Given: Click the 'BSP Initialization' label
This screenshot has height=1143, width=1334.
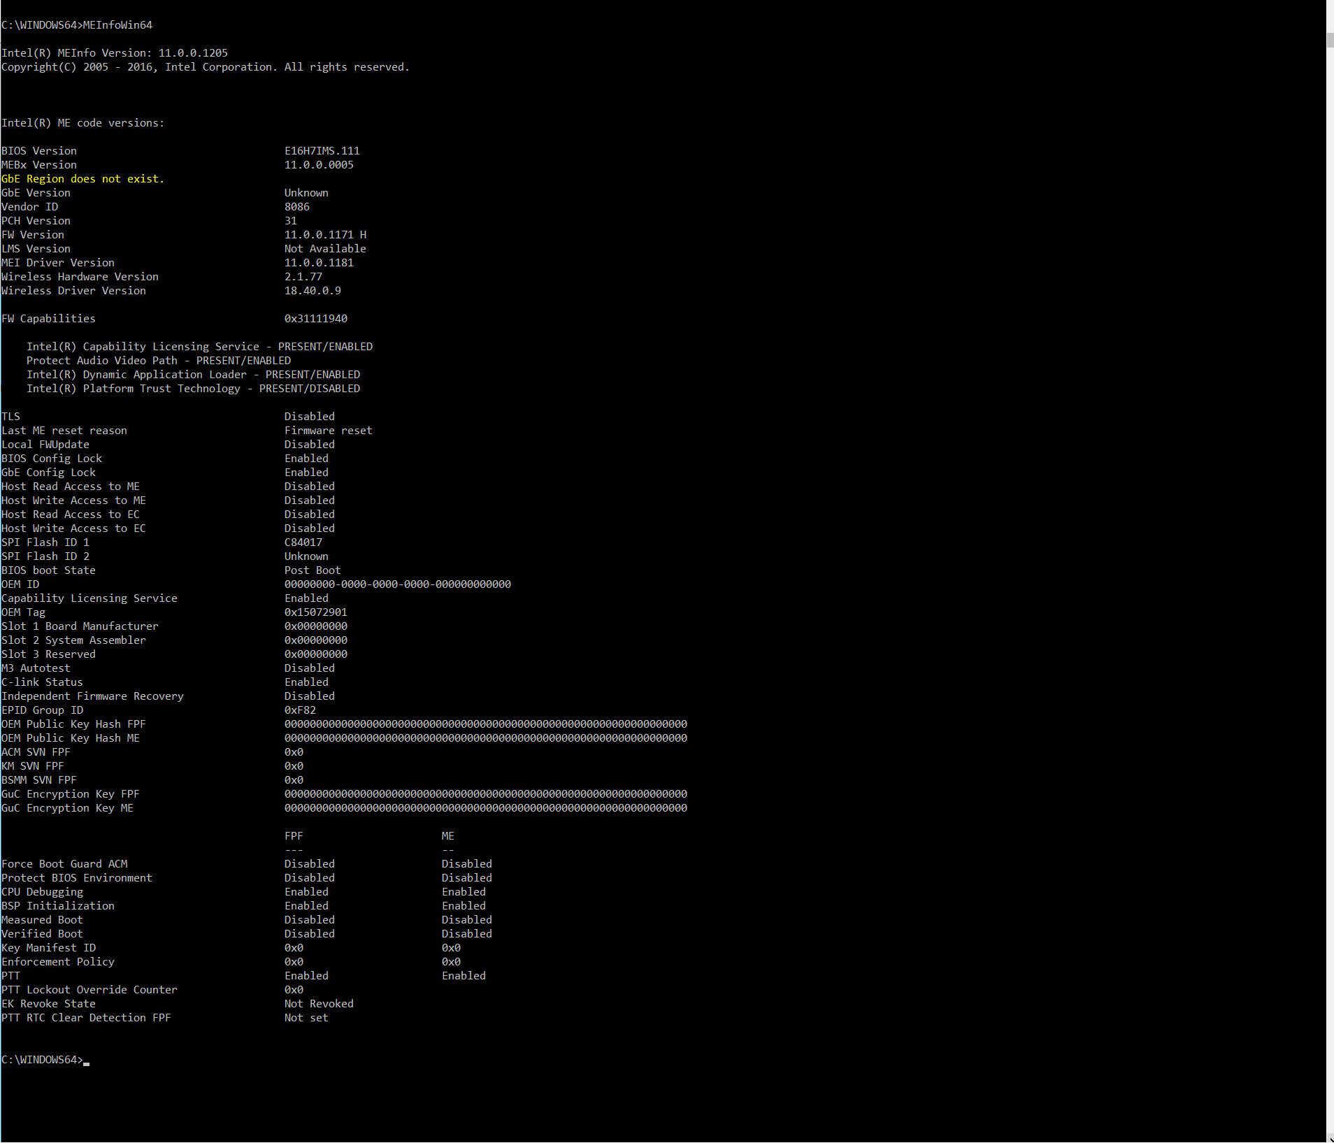Looking at the screenshot, I should tap(58, 906).
